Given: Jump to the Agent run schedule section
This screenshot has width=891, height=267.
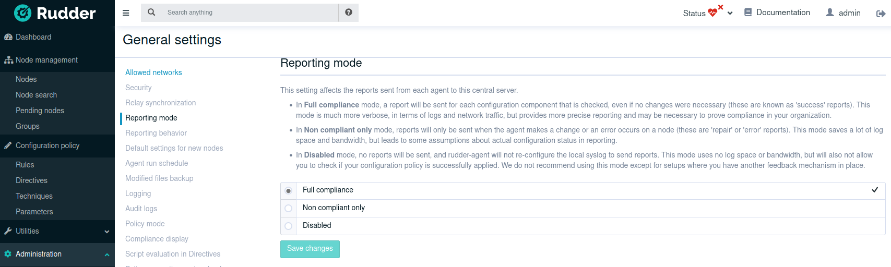Looking at the screenshot, I should [157, 163].
